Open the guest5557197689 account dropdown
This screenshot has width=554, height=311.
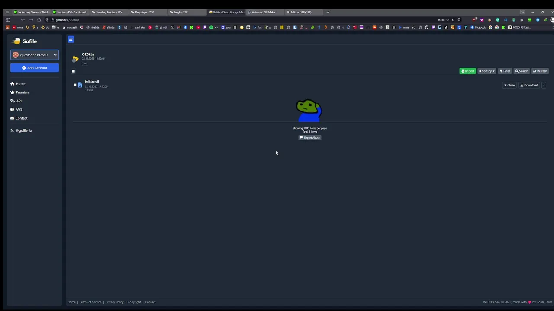click(x=35, y=55)
